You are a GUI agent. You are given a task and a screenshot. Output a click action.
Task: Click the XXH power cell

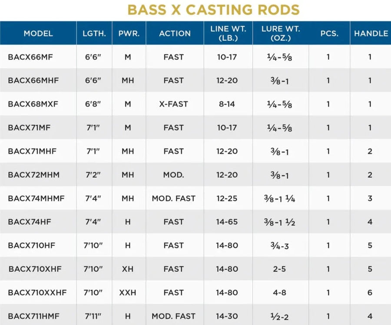pos(128,292)
